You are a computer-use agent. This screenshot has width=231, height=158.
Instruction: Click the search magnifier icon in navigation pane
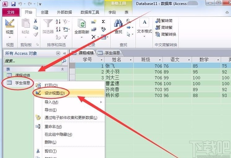[x=64, y=61]
